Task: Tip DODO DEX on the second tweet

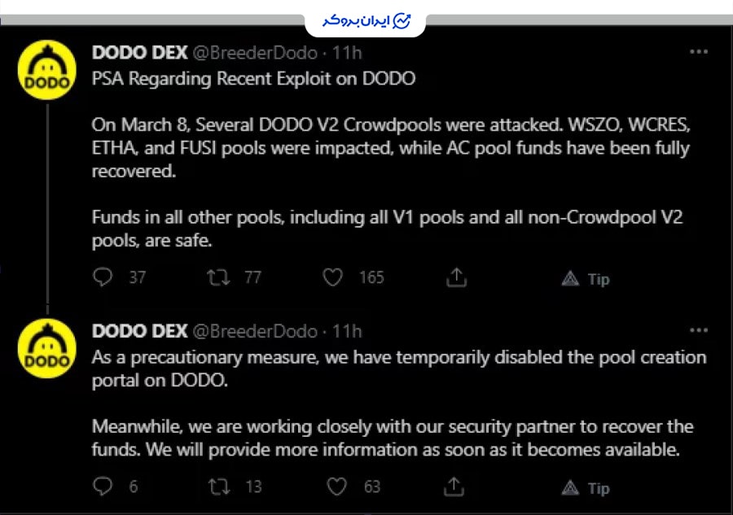Action: click(586, 488)
